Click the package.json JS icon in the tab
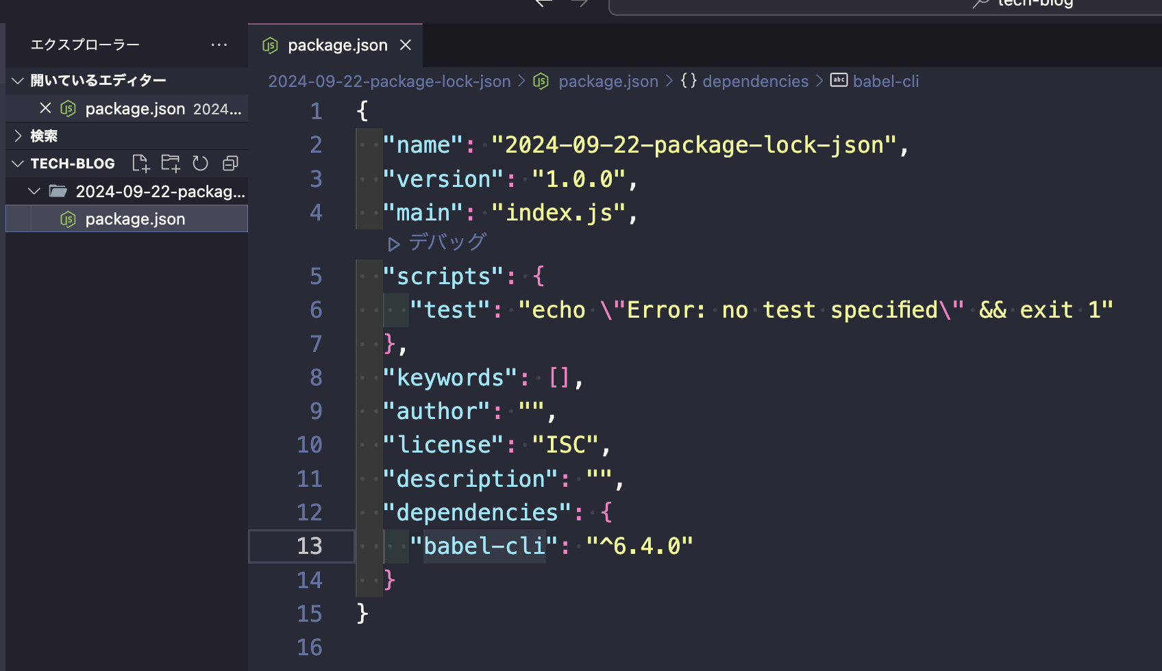Screen dimensions: 1162x671 pyautogui.click(x=270, y=45)
